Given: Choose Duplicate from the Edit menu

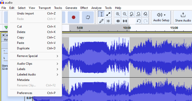Looking at the screenshot, I should 35,48.
